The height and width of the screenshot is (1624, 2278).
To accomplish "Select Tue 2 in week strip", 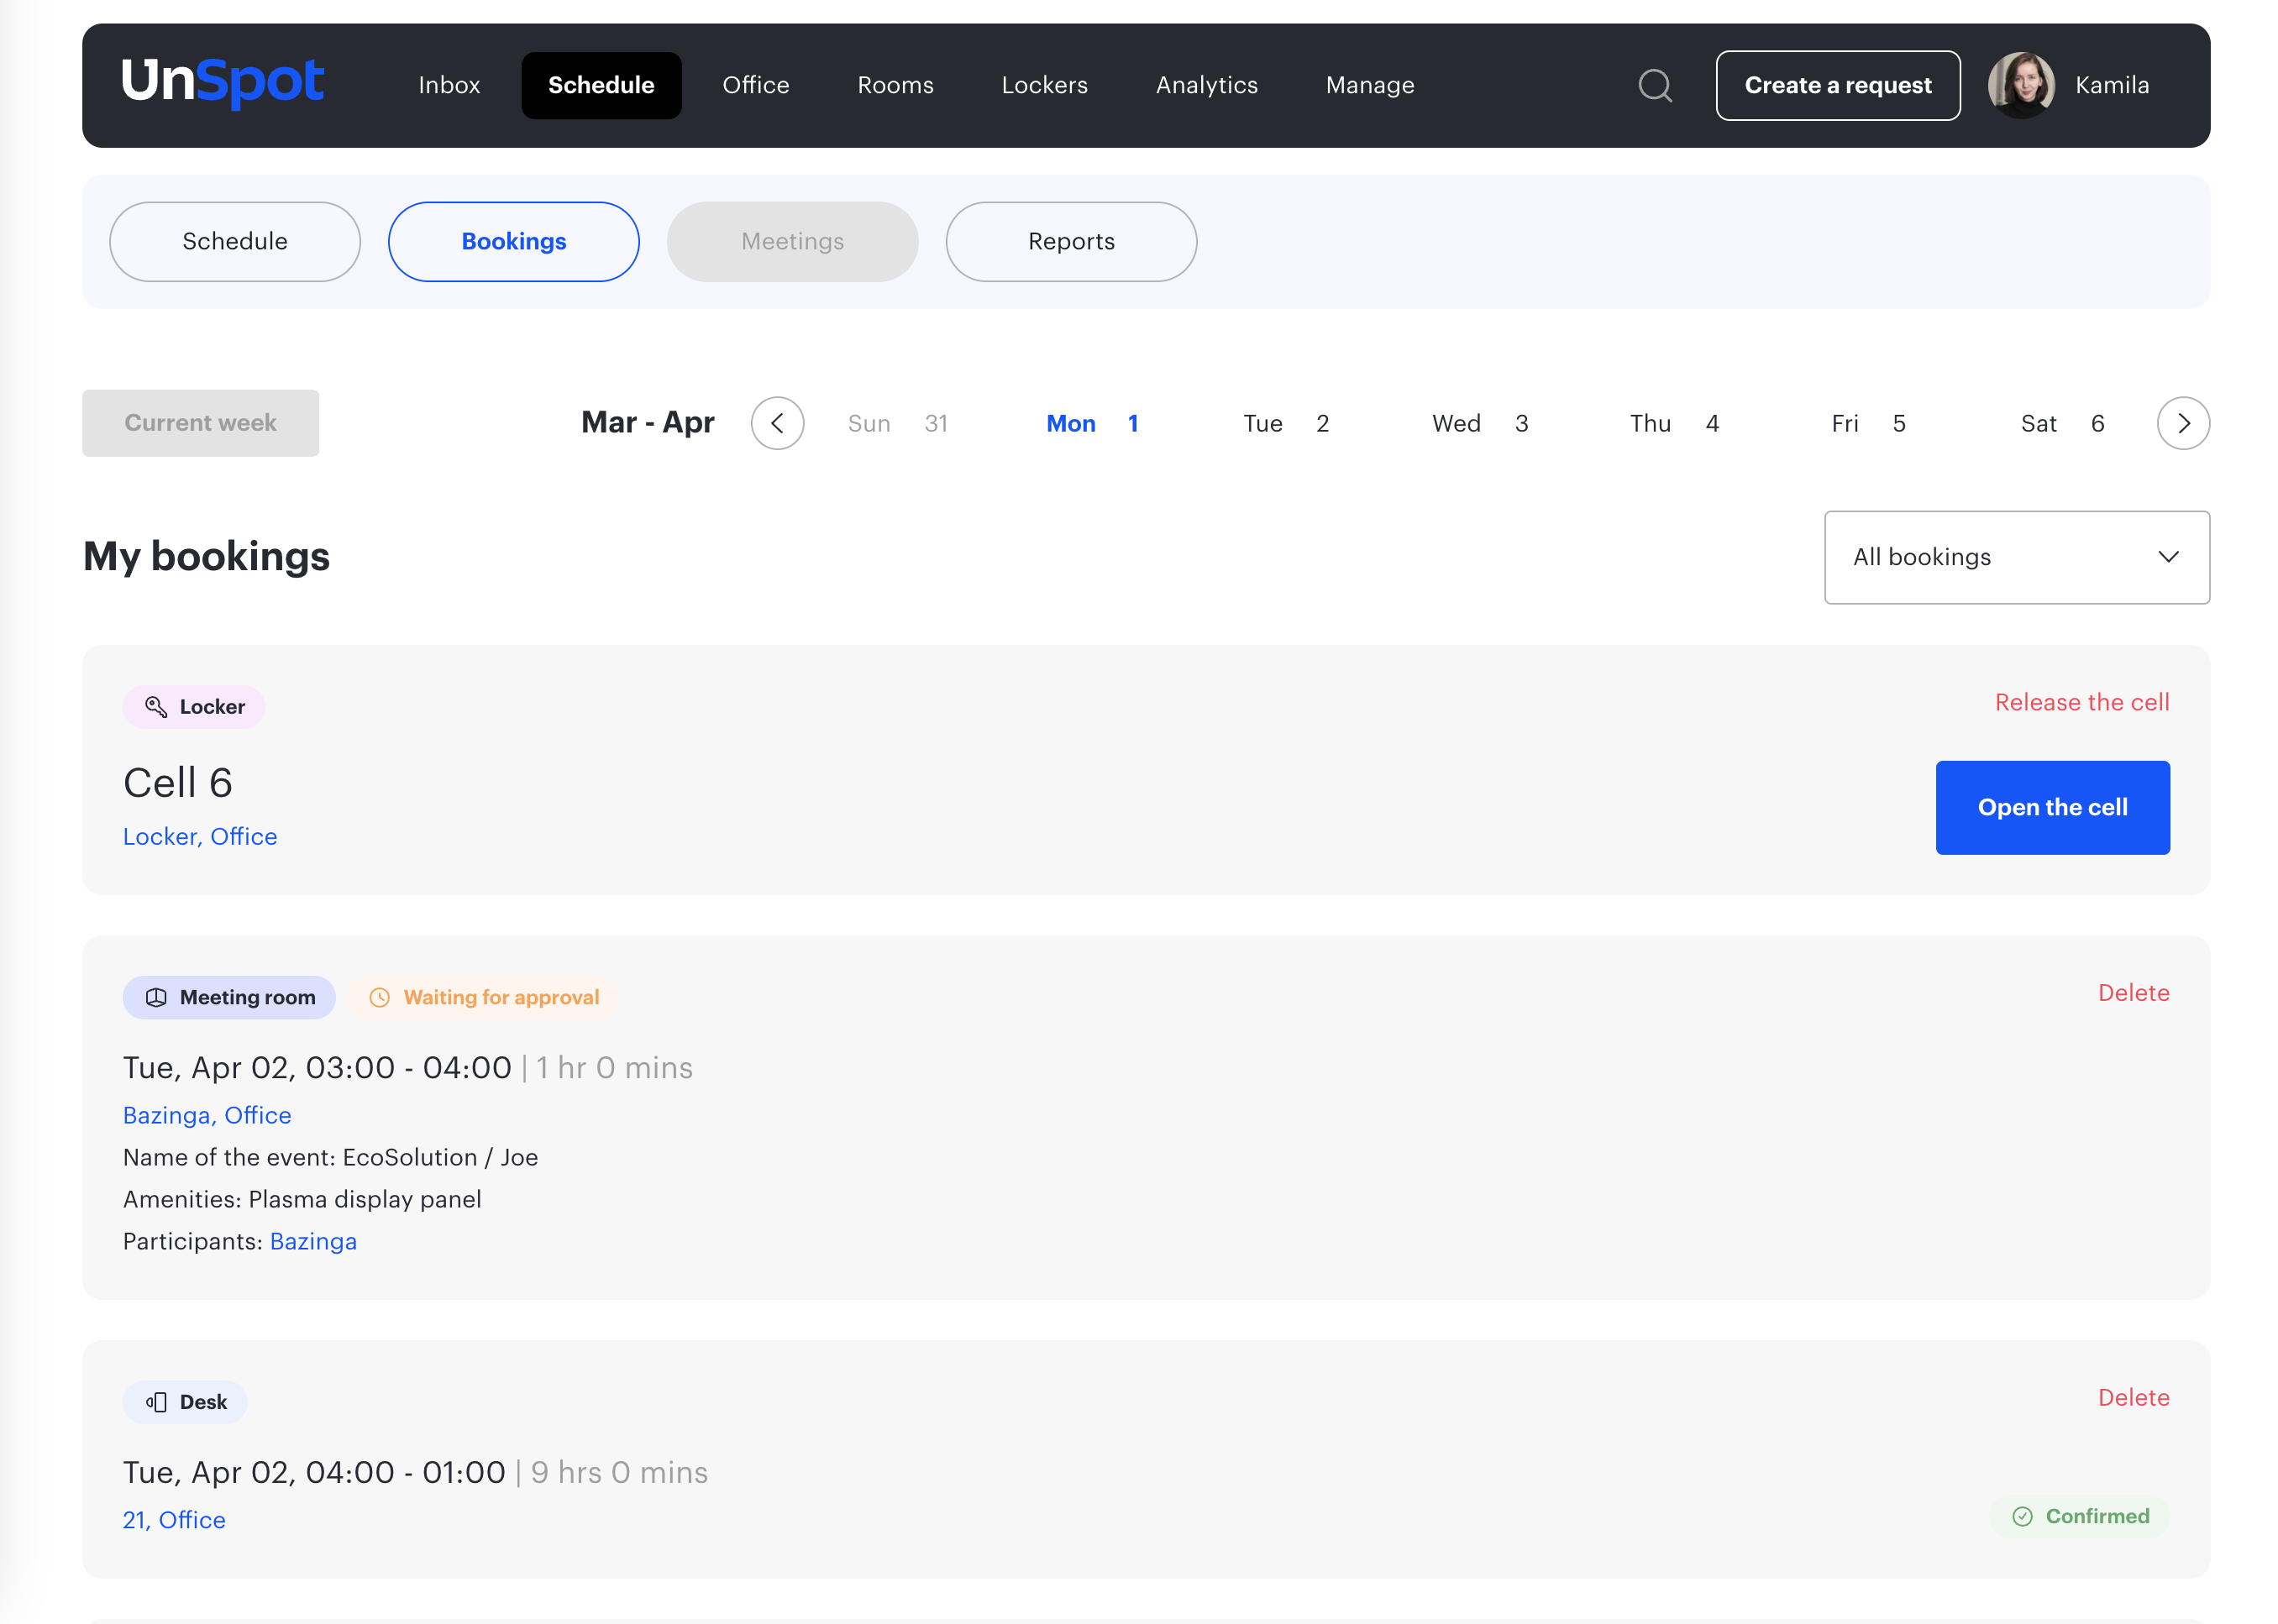I will [1285, 423].
